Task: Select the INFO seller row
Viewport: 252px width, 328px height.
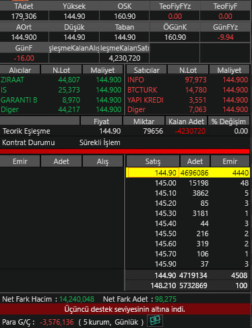Action: pyautogui.click(x=188, y=80)
